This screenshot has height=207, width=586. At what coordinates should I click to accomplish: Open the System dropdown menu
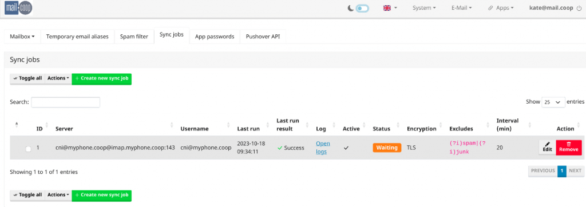[x=424, y=8]
